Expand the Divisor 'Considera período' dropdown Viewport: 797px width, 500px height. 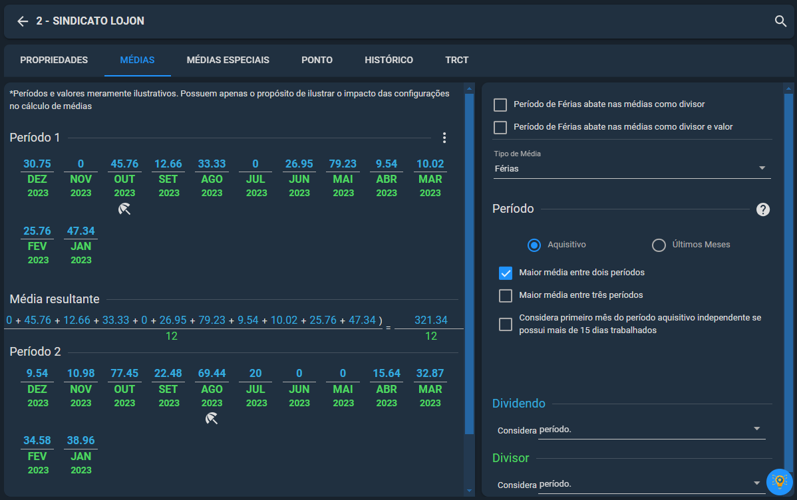point(651,484)
